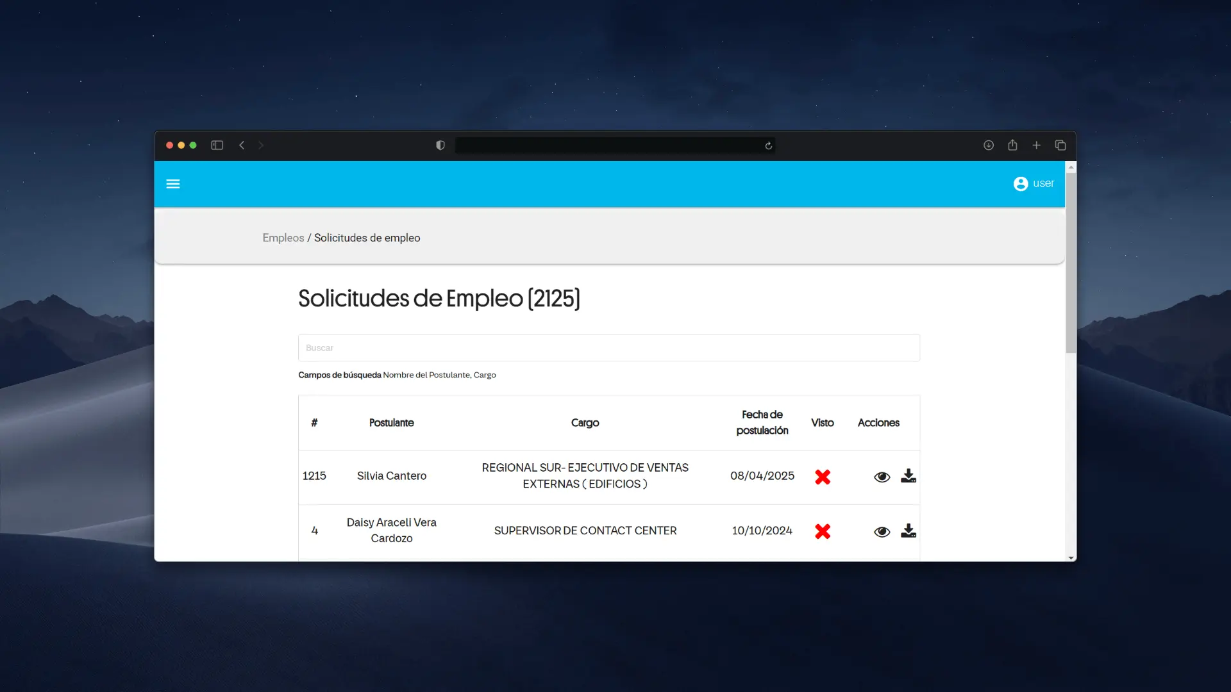Viewport: 1231px width, 692px height.
Task: Open the browser downloads icon
Action: click(988, 145)
